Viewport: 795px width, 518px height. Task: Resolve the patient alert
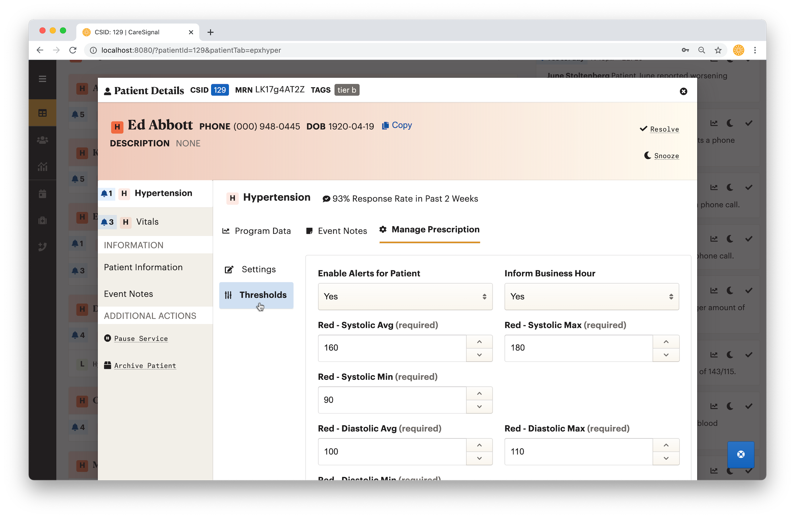tap(659, 129)
